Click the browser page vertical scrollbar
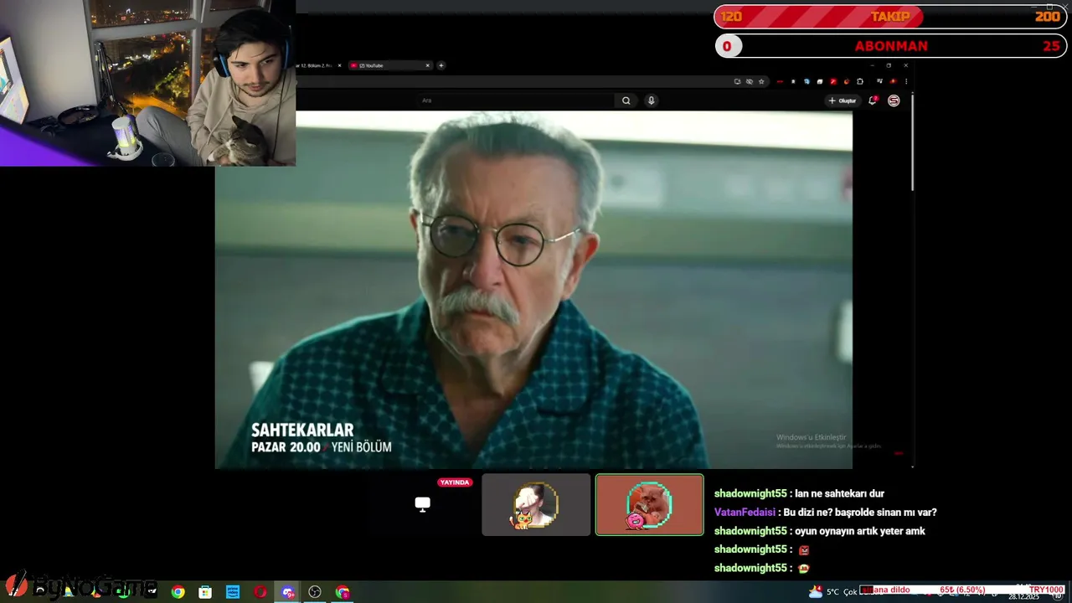Screen dimensions: 1072x603 pyautogui.click(x=912, y=142)
